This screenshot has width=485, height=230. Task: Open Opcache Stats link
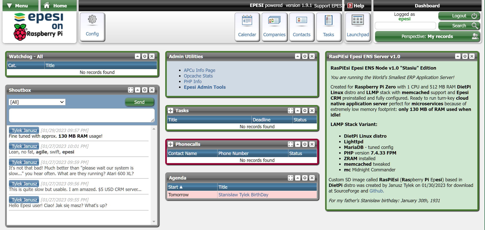click(198, 76)
